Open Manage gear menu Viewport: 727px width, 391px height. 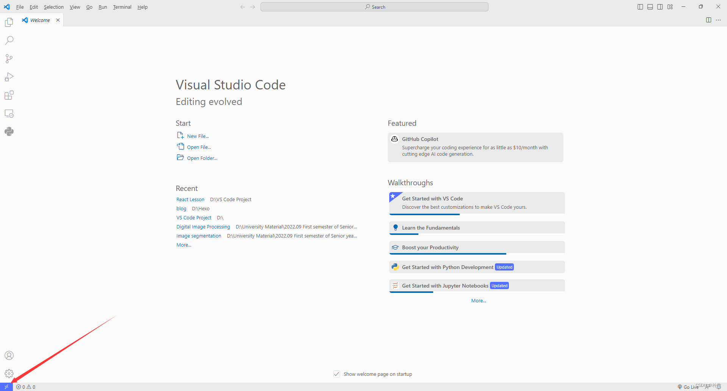click(9, 374)
